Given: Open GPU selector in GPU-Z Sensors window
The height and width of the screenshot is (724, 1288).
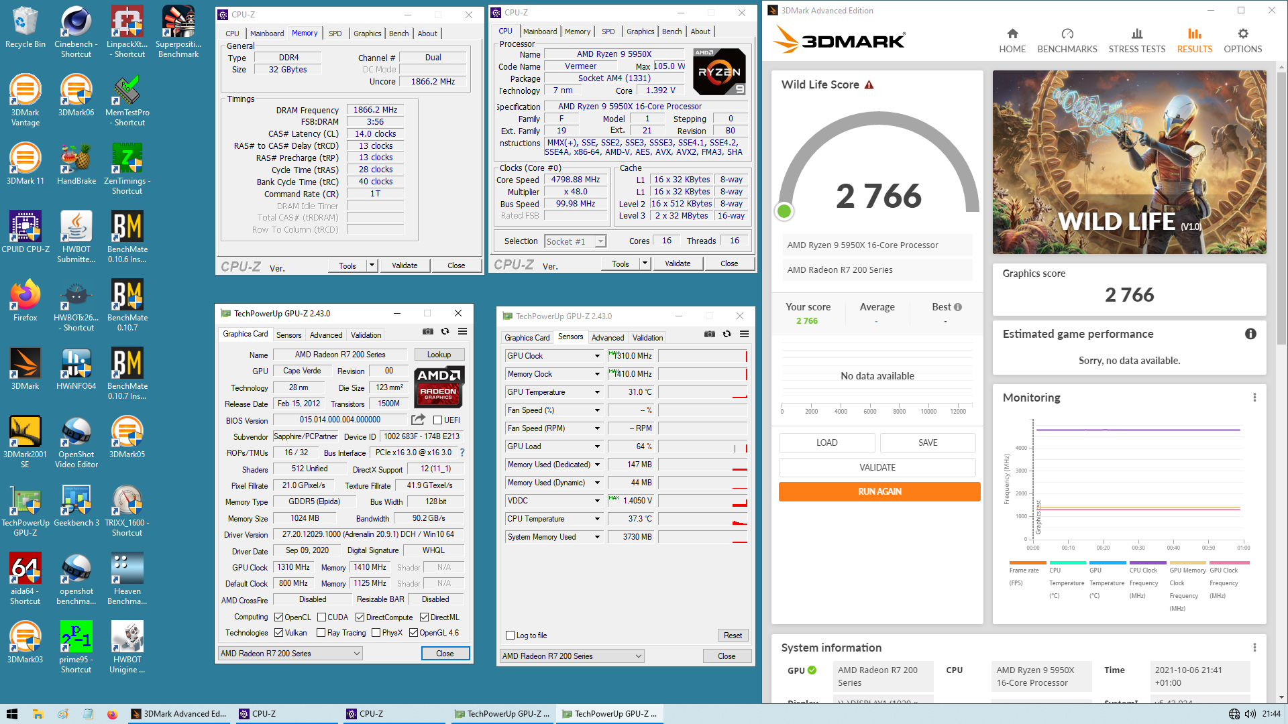Looking at the screenshot, I should coord(572,656).
